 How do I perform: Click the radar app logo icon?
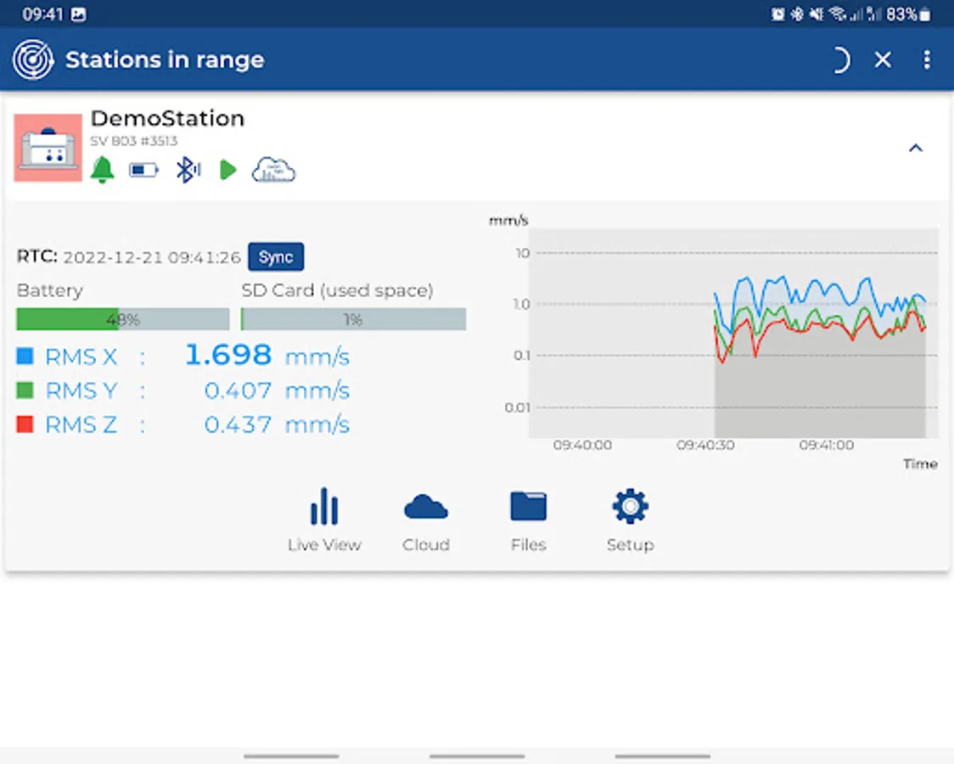pyautogui.click(x=33, y=59)
